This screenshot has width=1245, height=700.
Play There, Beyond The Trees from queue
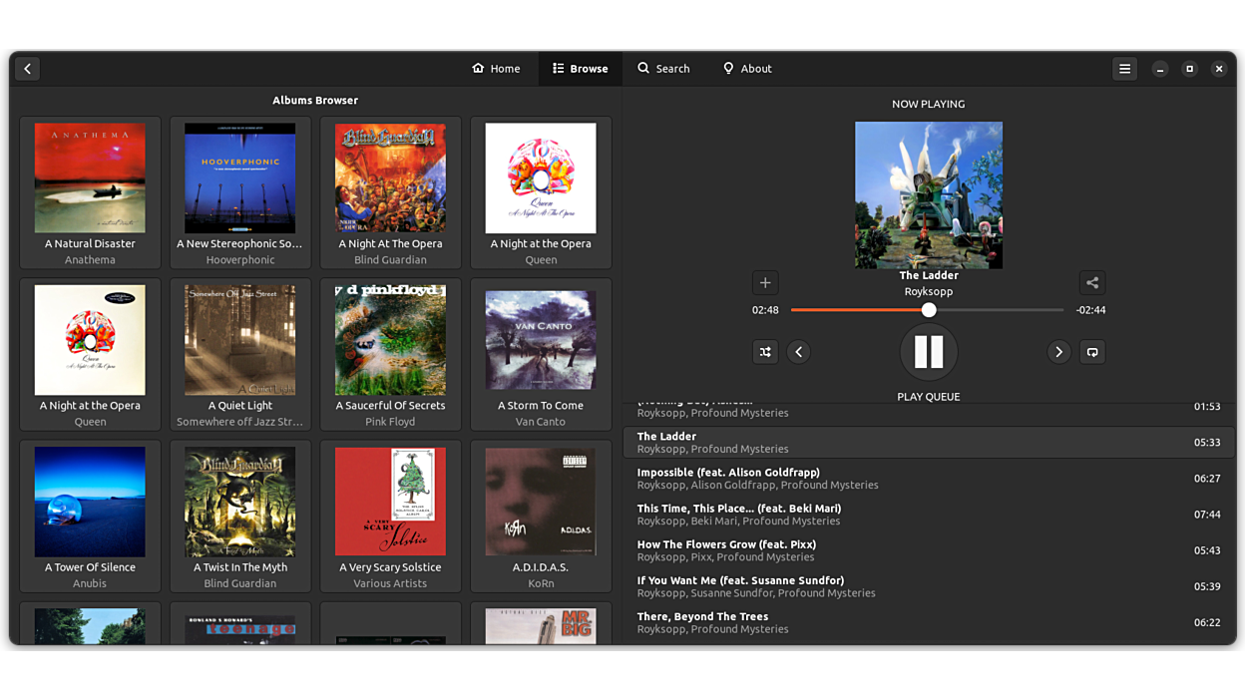[929, 622]
